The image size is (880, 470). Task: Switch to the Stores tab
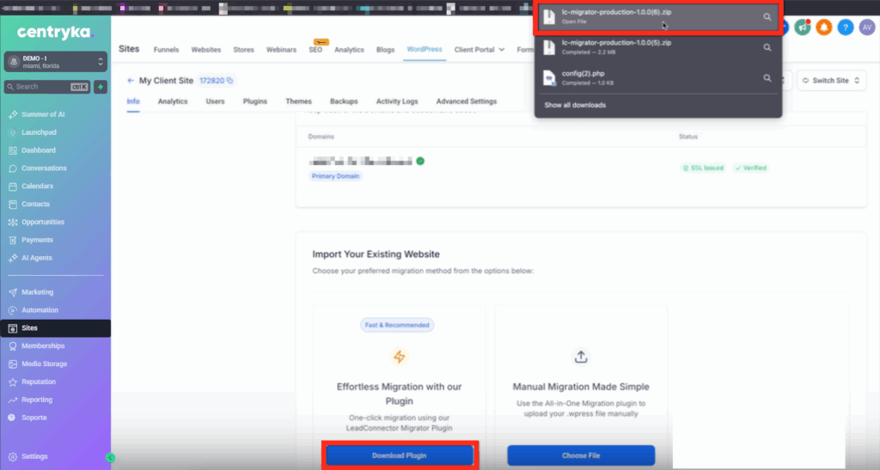tap(243, 50)
